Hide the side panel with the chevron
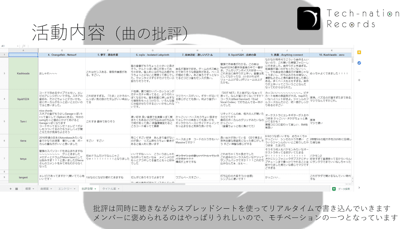Viewport: 407px width, 229px height. (x=359, y=188)
